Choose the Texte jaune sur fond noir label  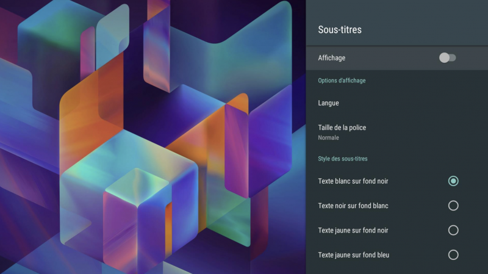[353, 230]
